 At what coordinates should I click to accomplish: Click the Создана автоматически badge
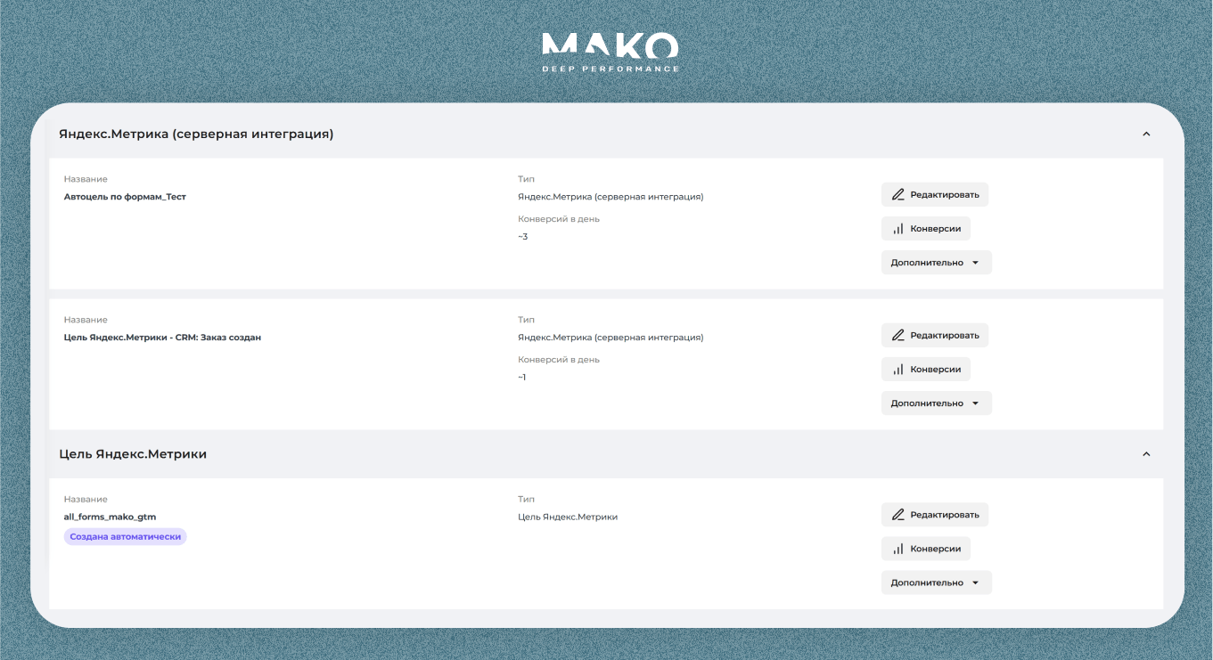126,537
